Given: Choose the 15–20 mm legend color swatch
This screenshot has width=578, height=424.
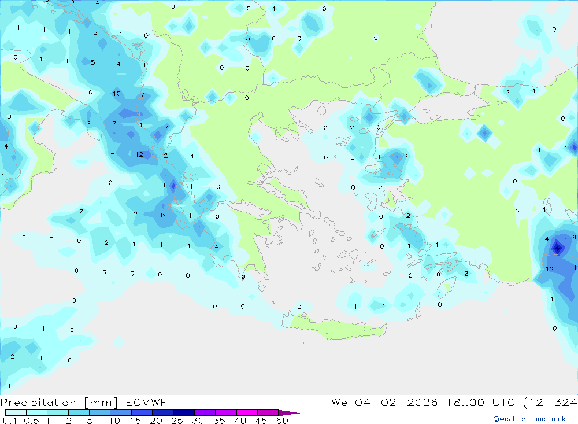Looking at the screenshot, I should (x=142, y=412).
